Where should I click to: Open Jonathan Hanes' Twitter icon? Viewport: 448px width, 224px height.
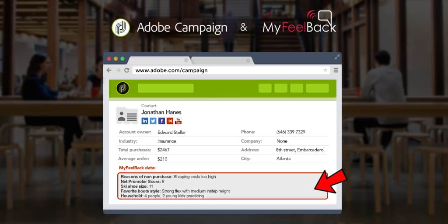click(x=153, y=121)
